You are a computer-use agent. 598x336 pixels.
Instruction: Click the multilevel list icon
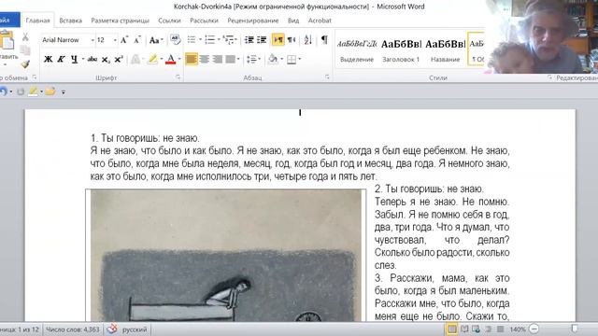tap(228, 39)
